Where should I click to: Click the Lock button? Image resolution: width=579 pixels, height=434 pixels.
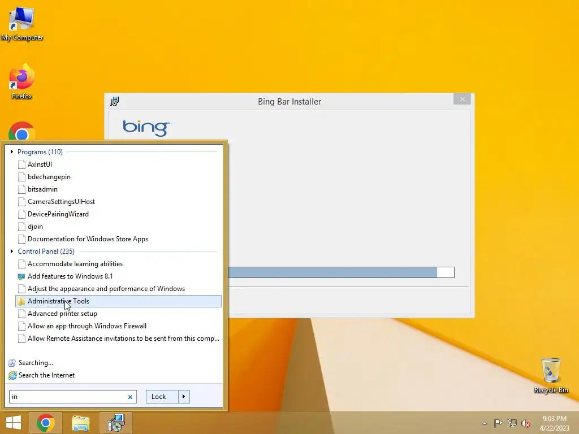click(162, 397)
